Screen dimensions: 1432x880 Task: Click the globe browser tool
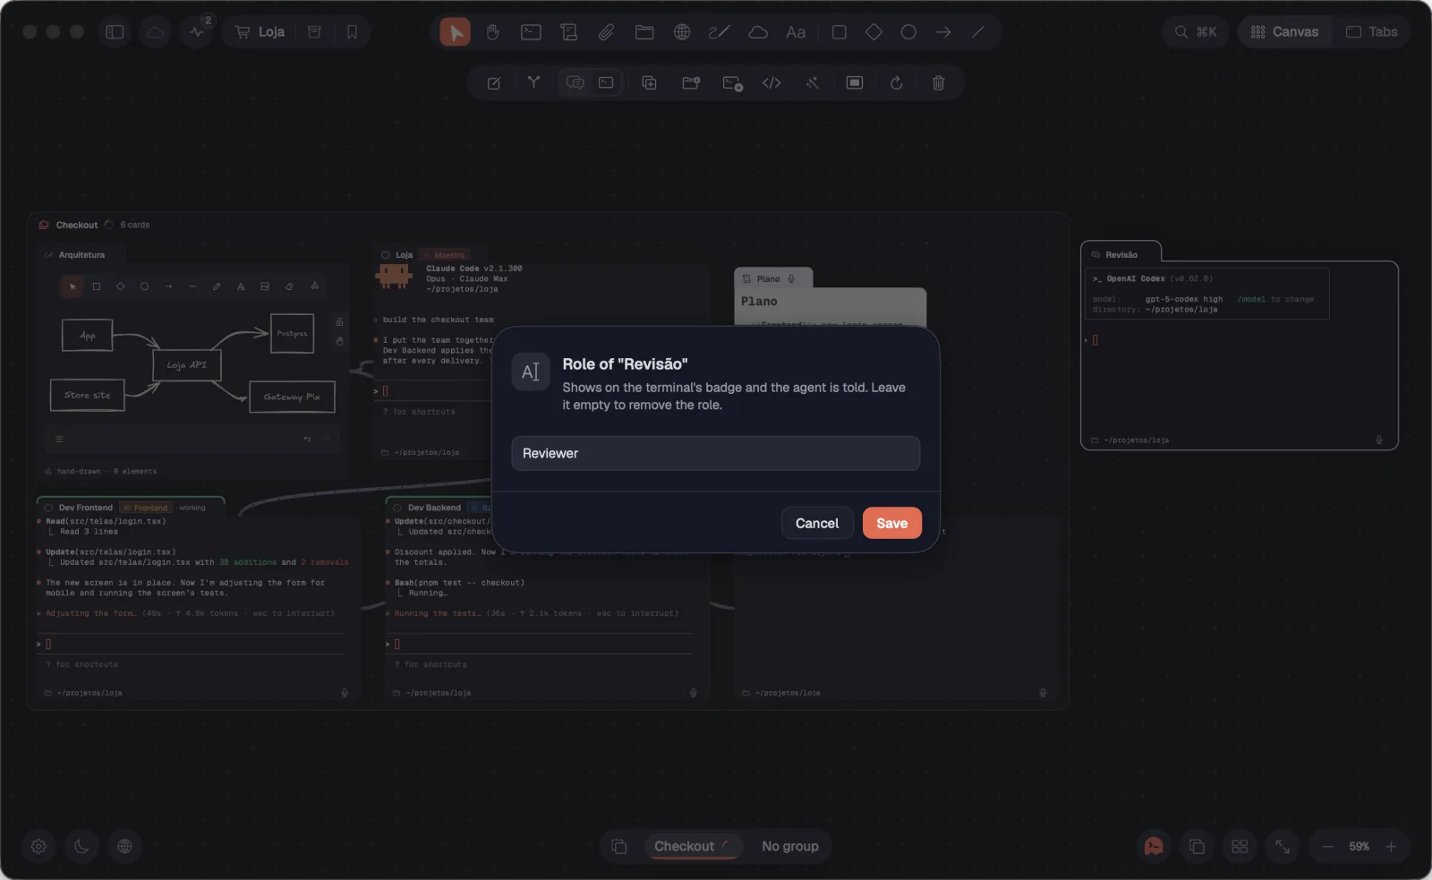click(x=682, y=32)
